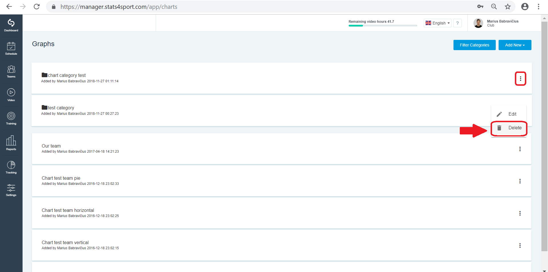Expand the English language dropdown

coord(437,23)
